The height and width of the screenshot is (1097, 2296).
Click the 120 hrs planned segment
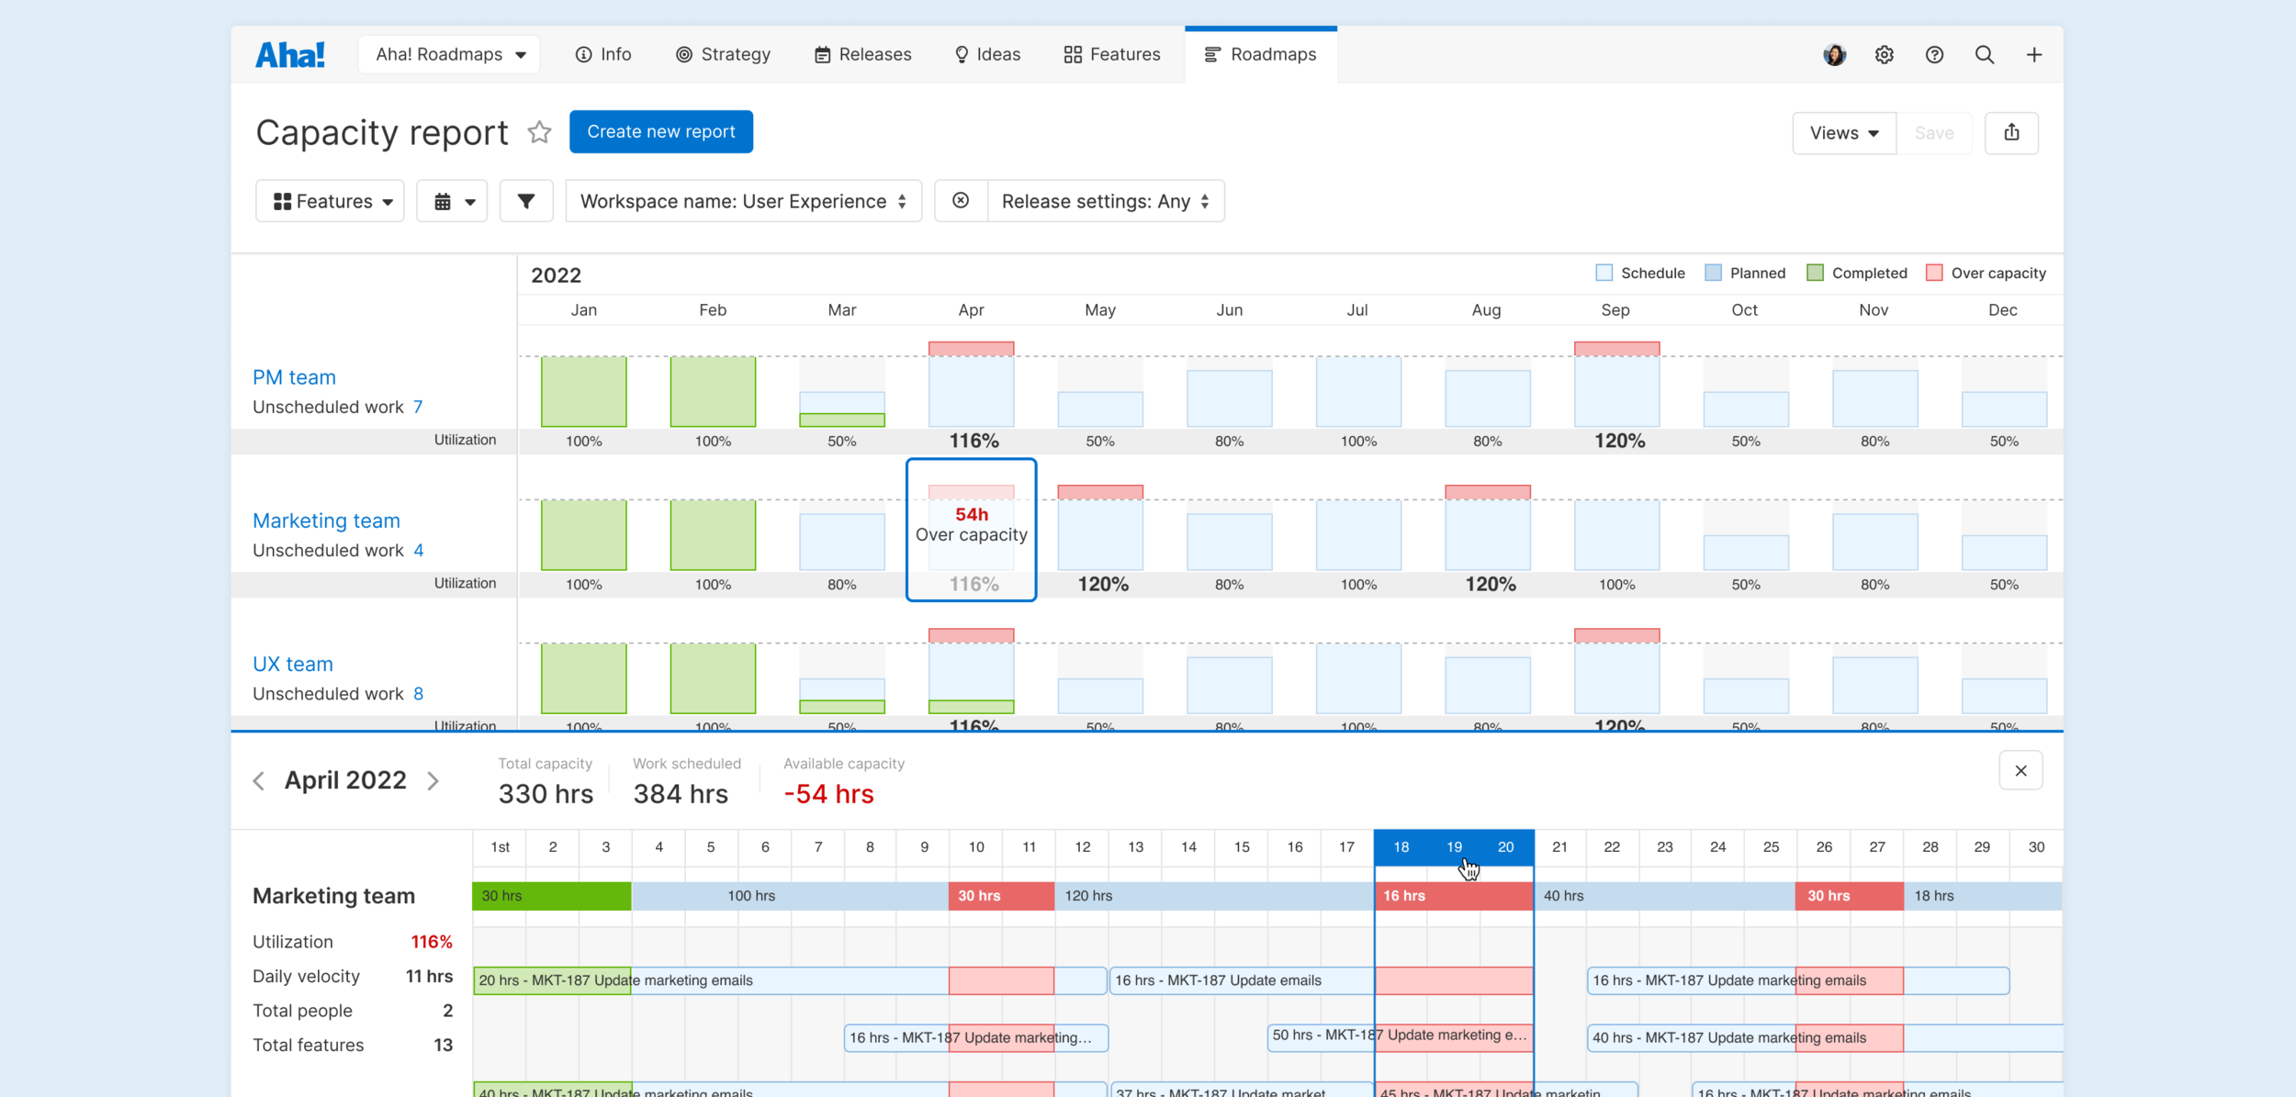pos(1214,896)
